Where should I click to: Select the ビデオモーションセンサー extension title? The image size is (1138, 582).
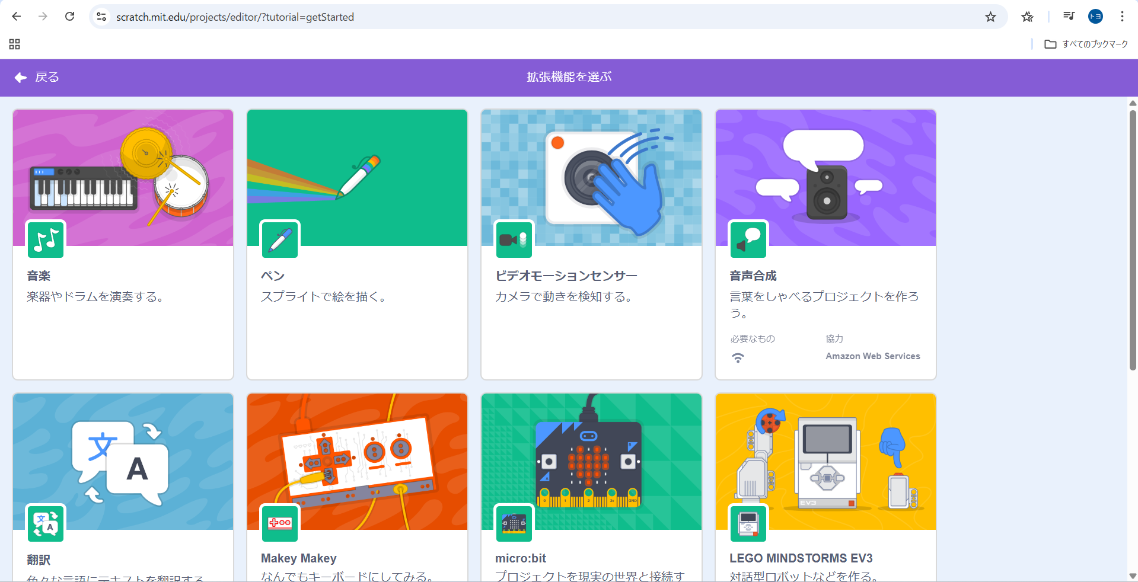(566, 276)
